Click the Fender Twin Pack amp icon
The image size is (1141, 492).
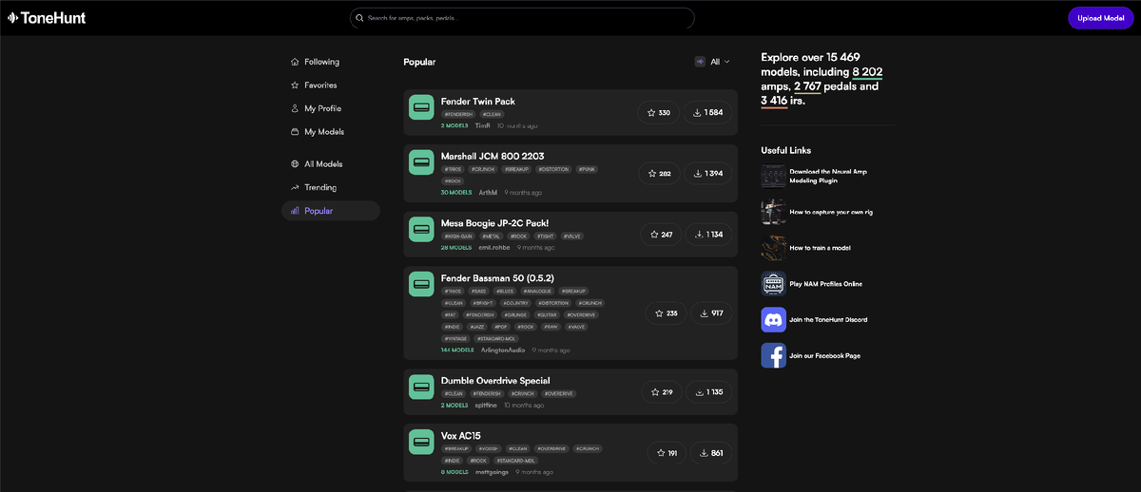pyautogui.click(x=421, y=107)
